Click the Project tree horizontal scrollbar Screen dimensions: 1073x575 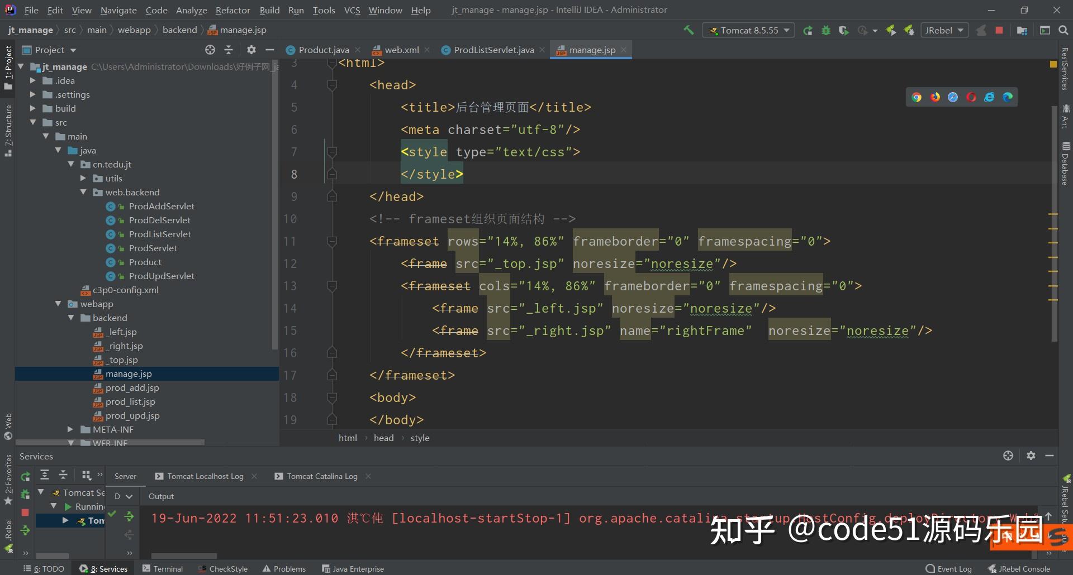109,442
